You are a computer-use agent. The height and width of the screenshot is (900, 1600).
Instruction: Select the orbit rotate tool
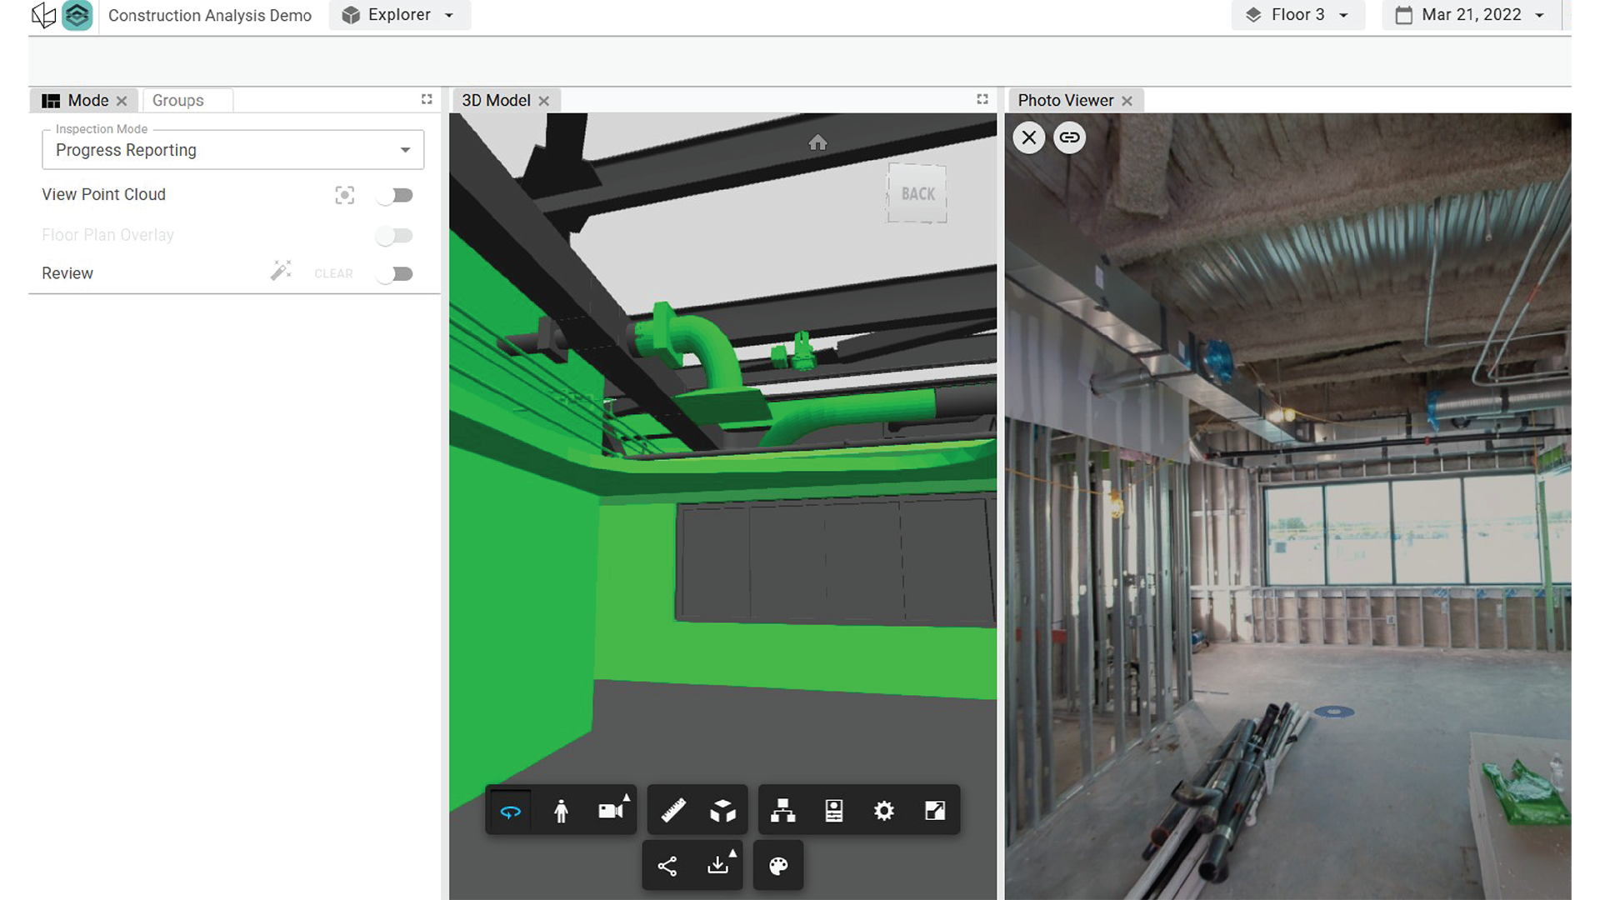pos(510,811)
